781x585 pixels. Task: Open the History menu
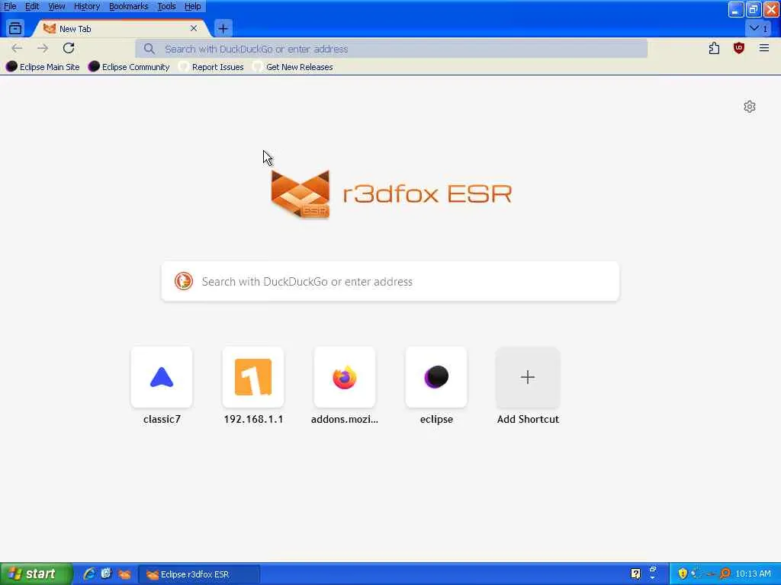point(87,6)
